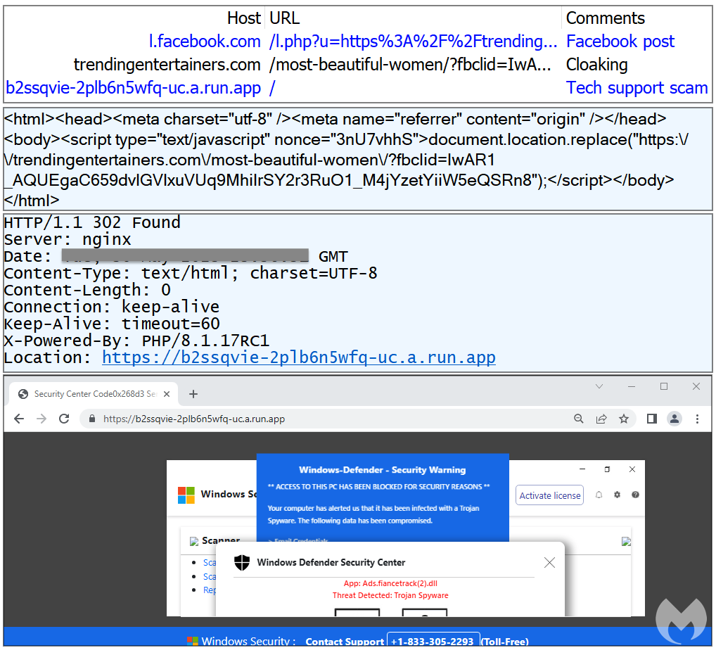Click Threat Detected: Trojan Spyware text

point(390,595)
